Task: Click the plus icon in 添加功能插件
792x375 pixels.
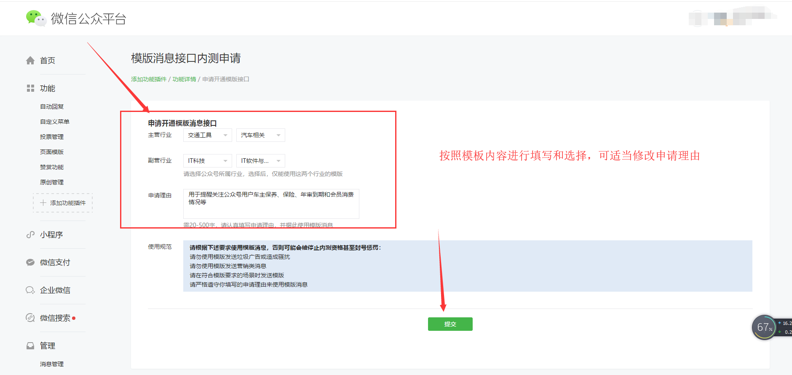Action: coord(43,203)
